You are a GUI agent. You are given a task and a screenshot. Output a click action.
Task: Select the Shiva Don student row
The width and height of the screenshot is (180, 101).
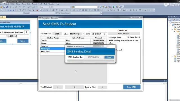tap(53, 51)
